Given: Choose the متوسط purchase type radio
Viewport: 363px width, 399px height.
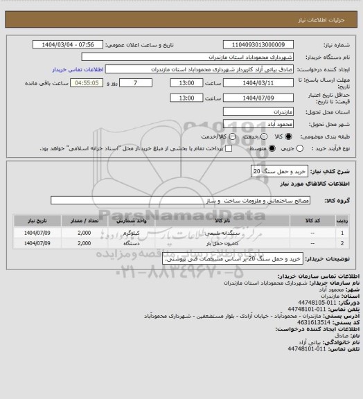Looking at the screenshot, I should (x=272, y=148).
